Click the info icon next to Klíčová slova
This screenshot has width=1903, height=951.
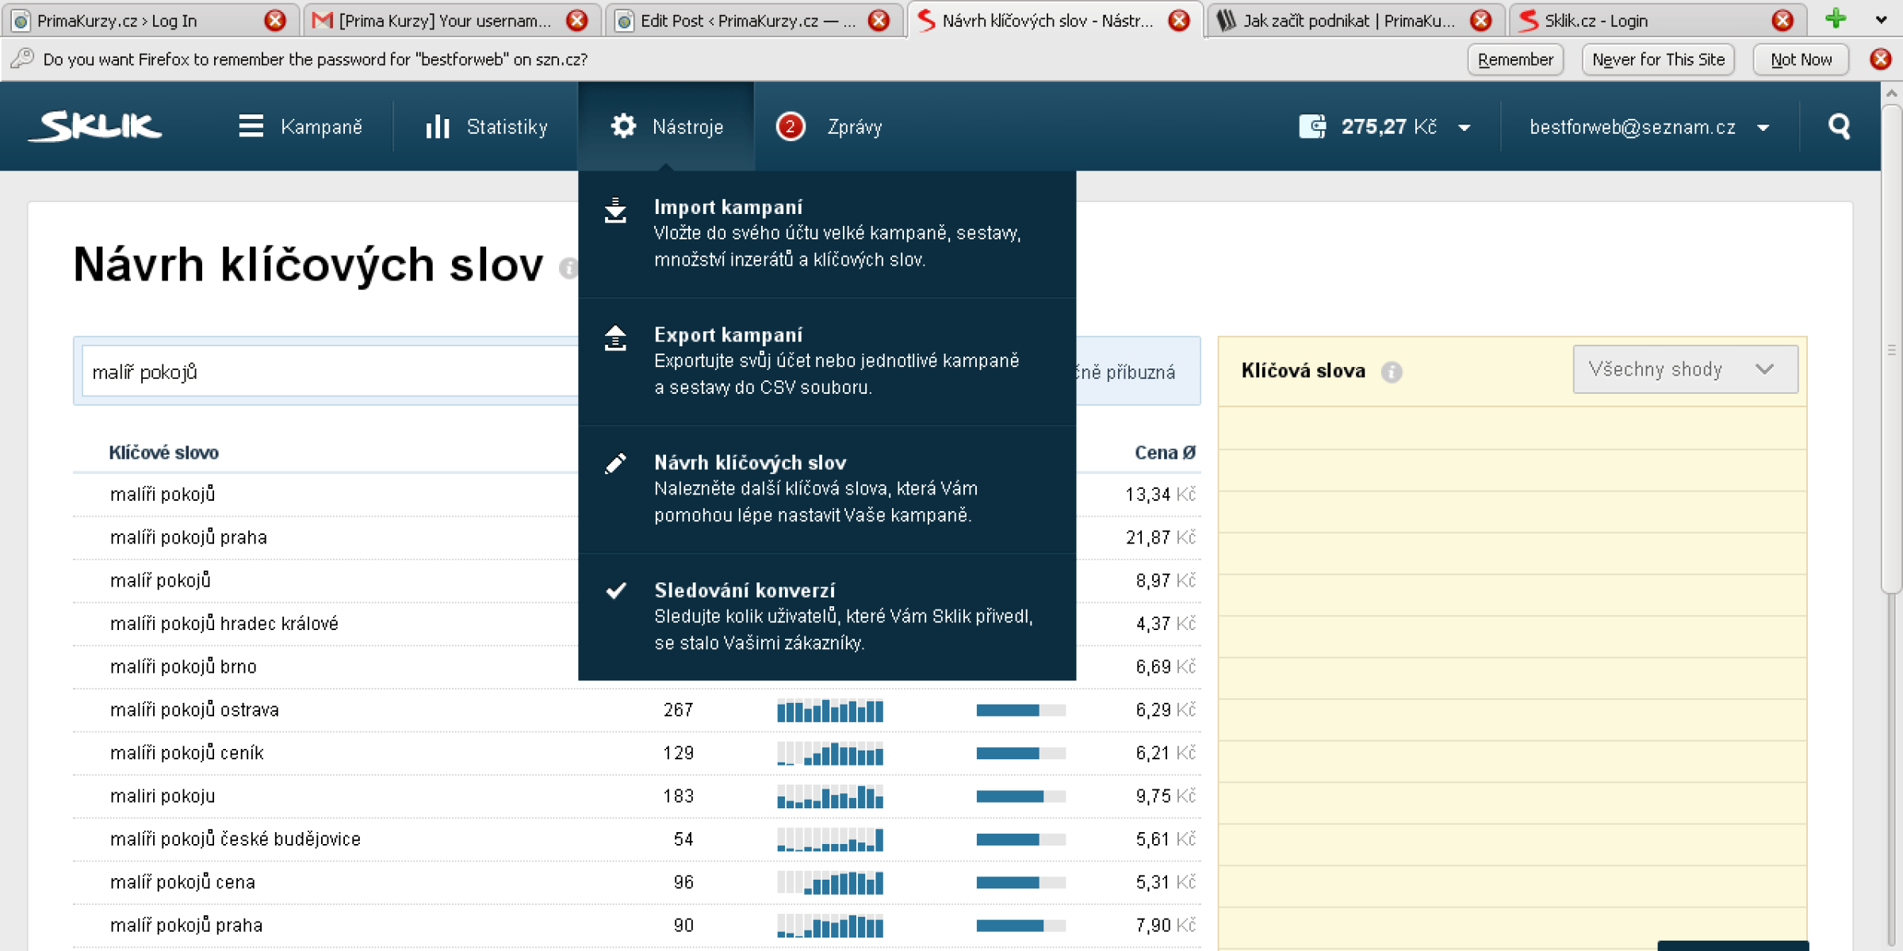click(1391, 372)
